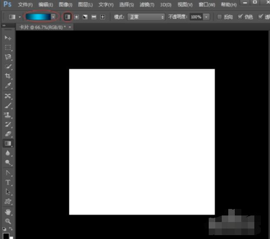The height and width of the screenshot is (239, 270).
Task: Open the 模式 blend mode dropdown
Action: [146, 17]
